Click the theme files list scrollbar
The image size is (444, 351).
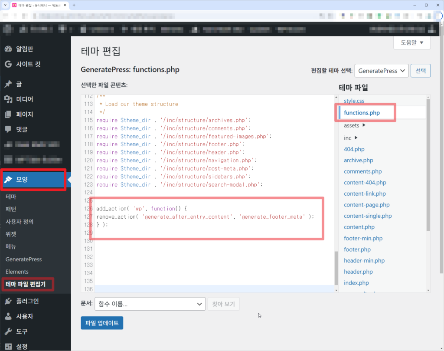[x=428, y=165]
